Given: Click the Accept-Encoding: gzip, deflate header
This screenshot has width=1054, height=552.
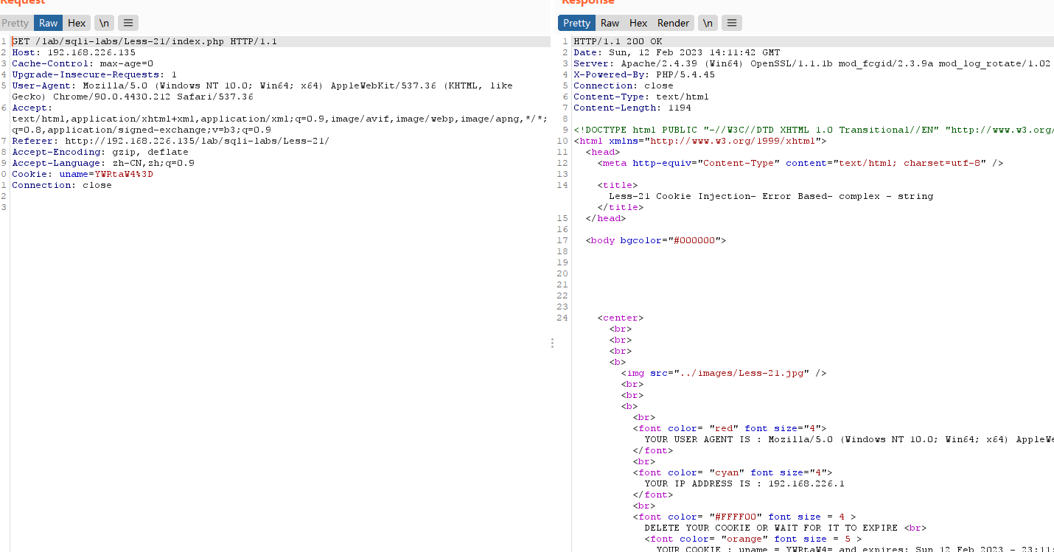Looking at the screenshot, I should 100,152.
